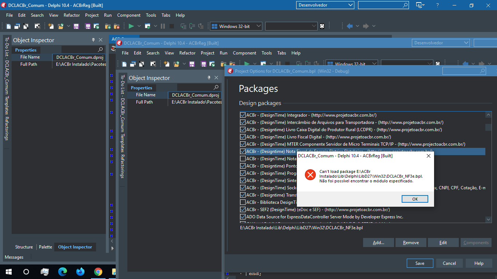Click the New file icon in the outer top toolbar
497x279 pixels.
tap(9, 26)
